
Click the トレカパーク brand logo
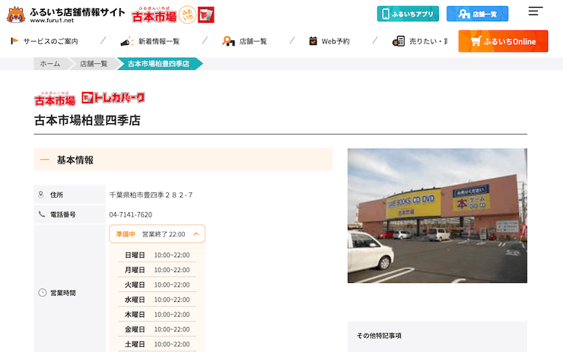click(x=113, y=97)
